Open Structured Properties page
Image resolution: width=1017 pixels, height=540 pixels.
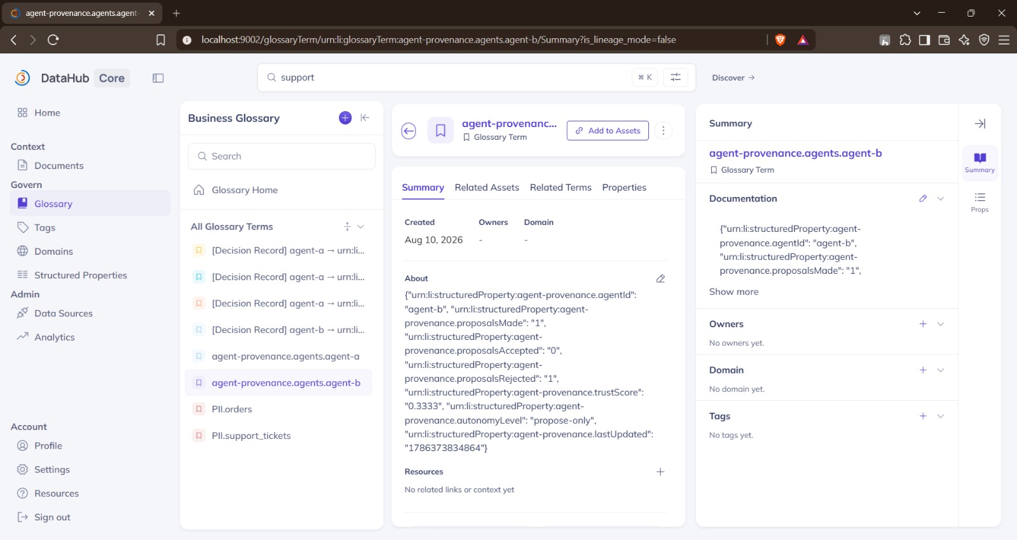[90, 275]
